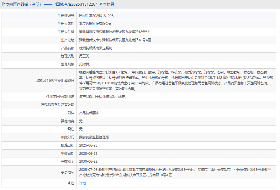Select registrant name 武汉迈瑞科技有限公司

click(96, 24)
